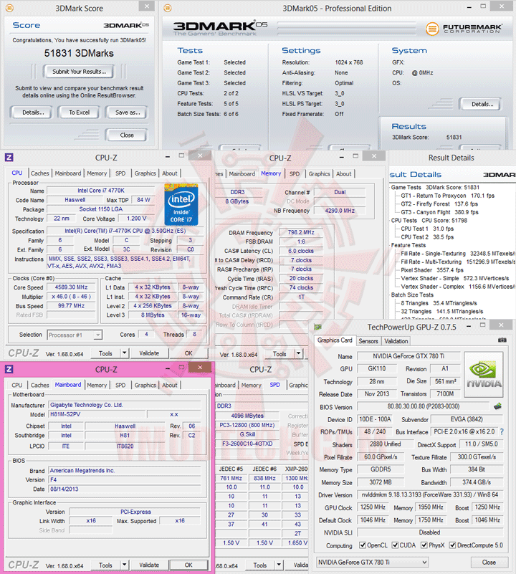Click the motherboard Model field H81M-S2PV
Image resolution: width=516 pixels, height=574 pixels.
[97, 414]
